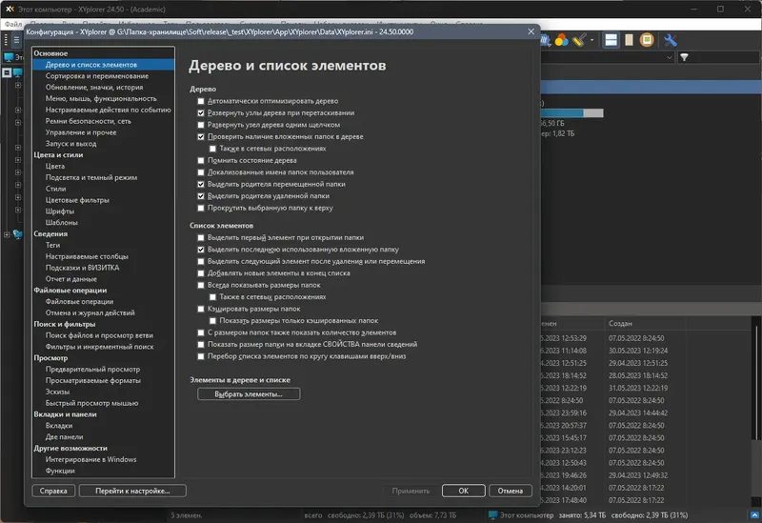Enable 'Прокрутить выбранную папку к верху'
Screen dimensions: 762x523
coord(201,208)
